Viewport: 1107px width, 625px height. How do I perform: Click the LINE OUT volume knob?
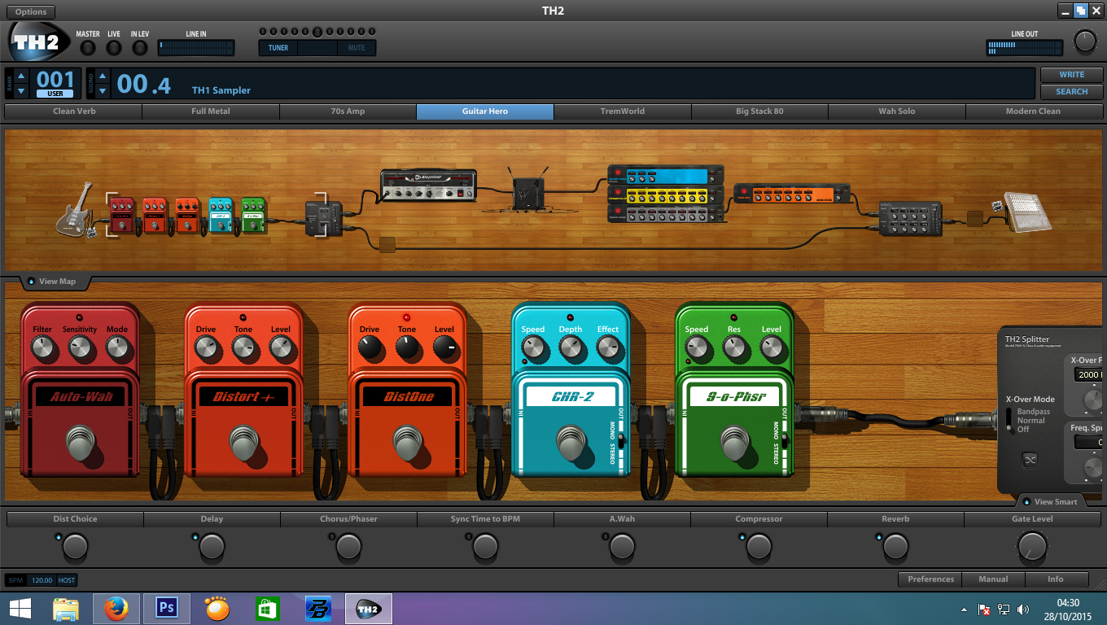click(1085, 42)
